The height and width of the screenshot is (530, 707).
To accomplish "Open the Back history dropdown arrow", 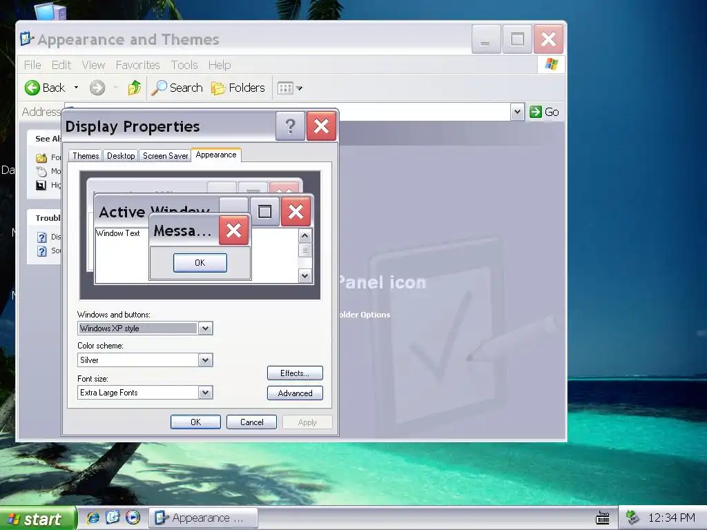I will pyautogui.click(x=76, y=88).
